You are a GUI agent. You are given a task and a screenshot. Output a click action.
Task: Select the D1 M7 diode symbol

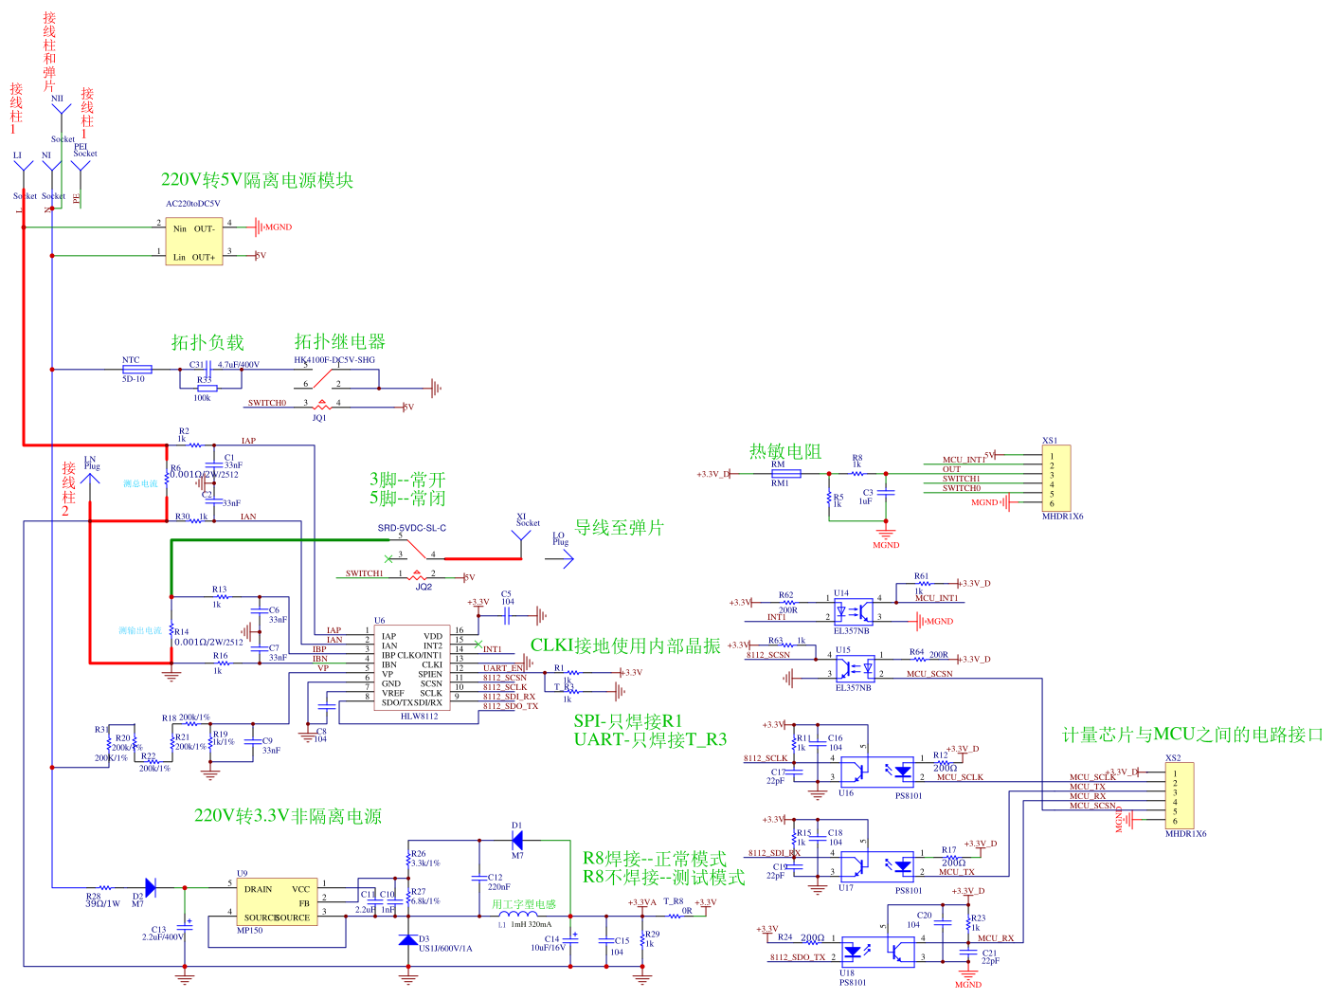click(517, 840)
